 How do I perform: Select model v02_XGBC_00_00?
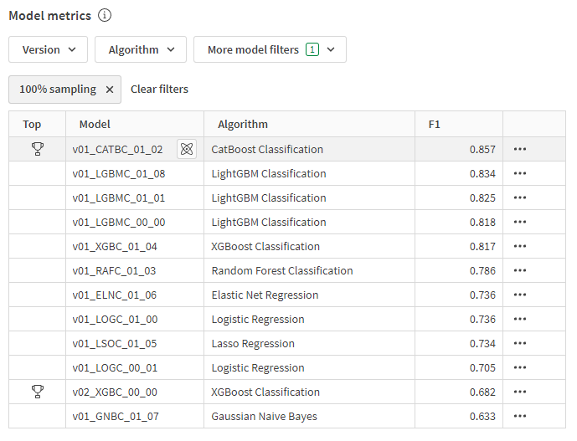pyautogui.click(x=115, y=392)
